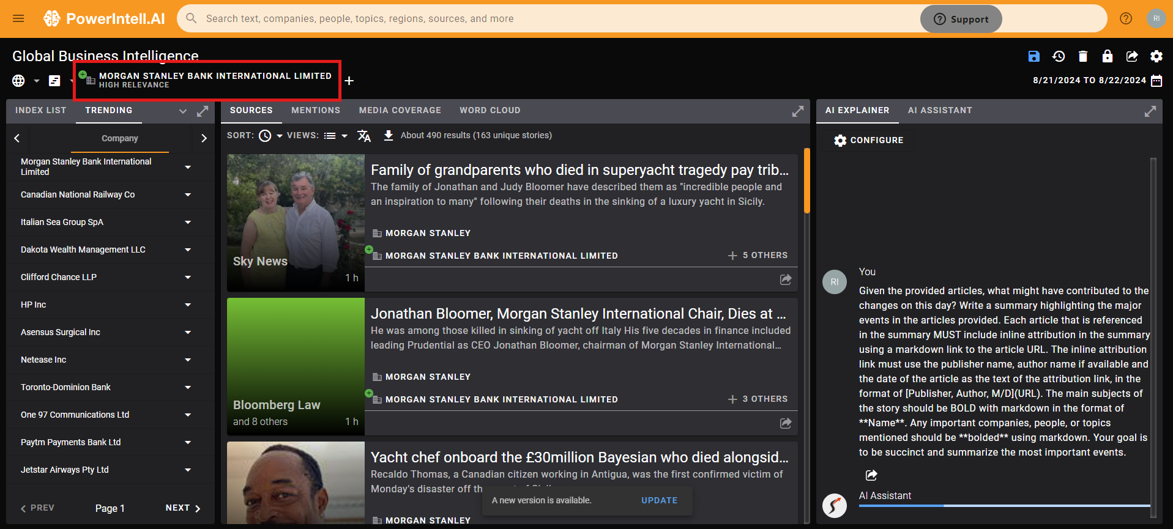Viewport: 1173px width, 529px height.
Task: Click the PREV page button
Action: [x=37, y=508]
